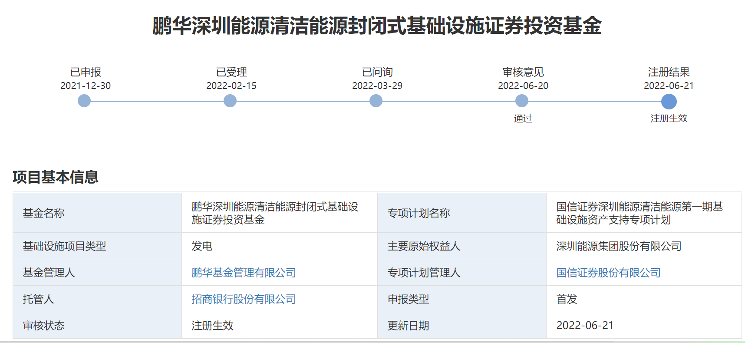Click the 已申报 timeline circle marker

coord(84,101)
